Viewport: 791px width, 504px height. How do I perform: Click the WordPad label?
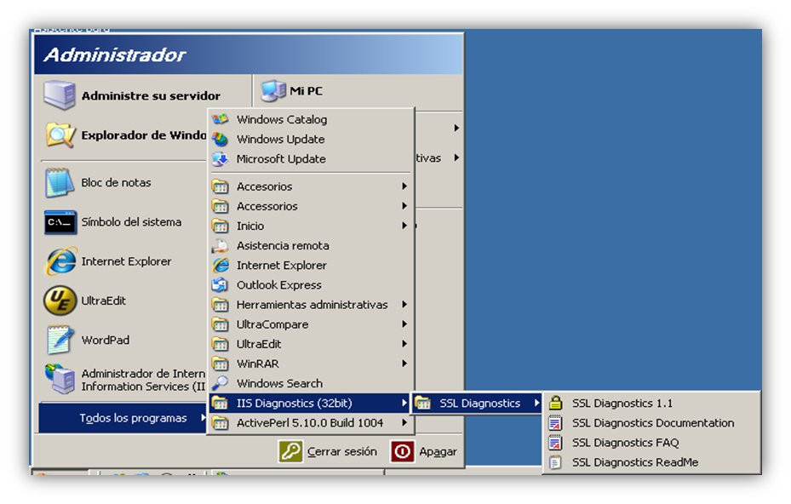pos(105,340)
